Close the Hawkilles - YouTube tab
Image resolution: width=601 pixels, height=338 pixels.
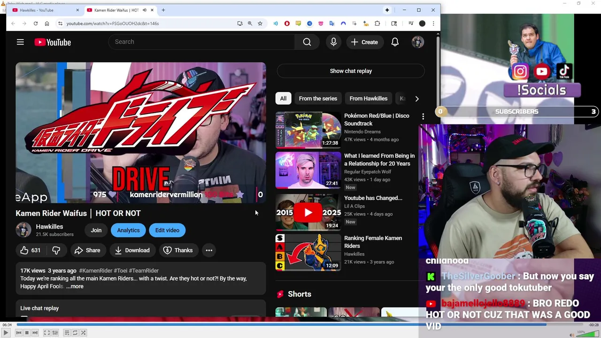click(77, 10)
